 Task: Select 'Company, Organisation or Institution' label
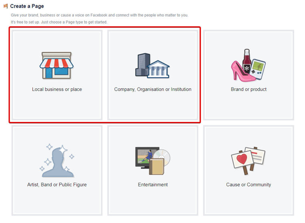tap(153, 89)
